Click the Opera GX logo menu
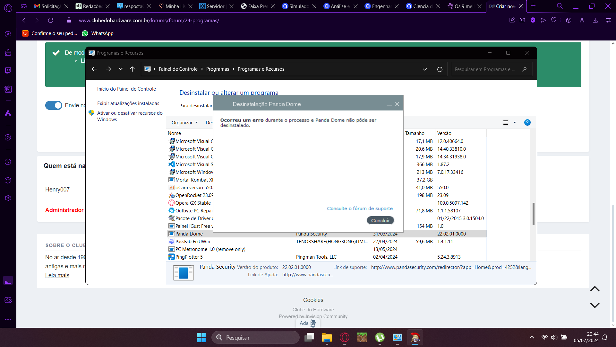 [8, 8]
